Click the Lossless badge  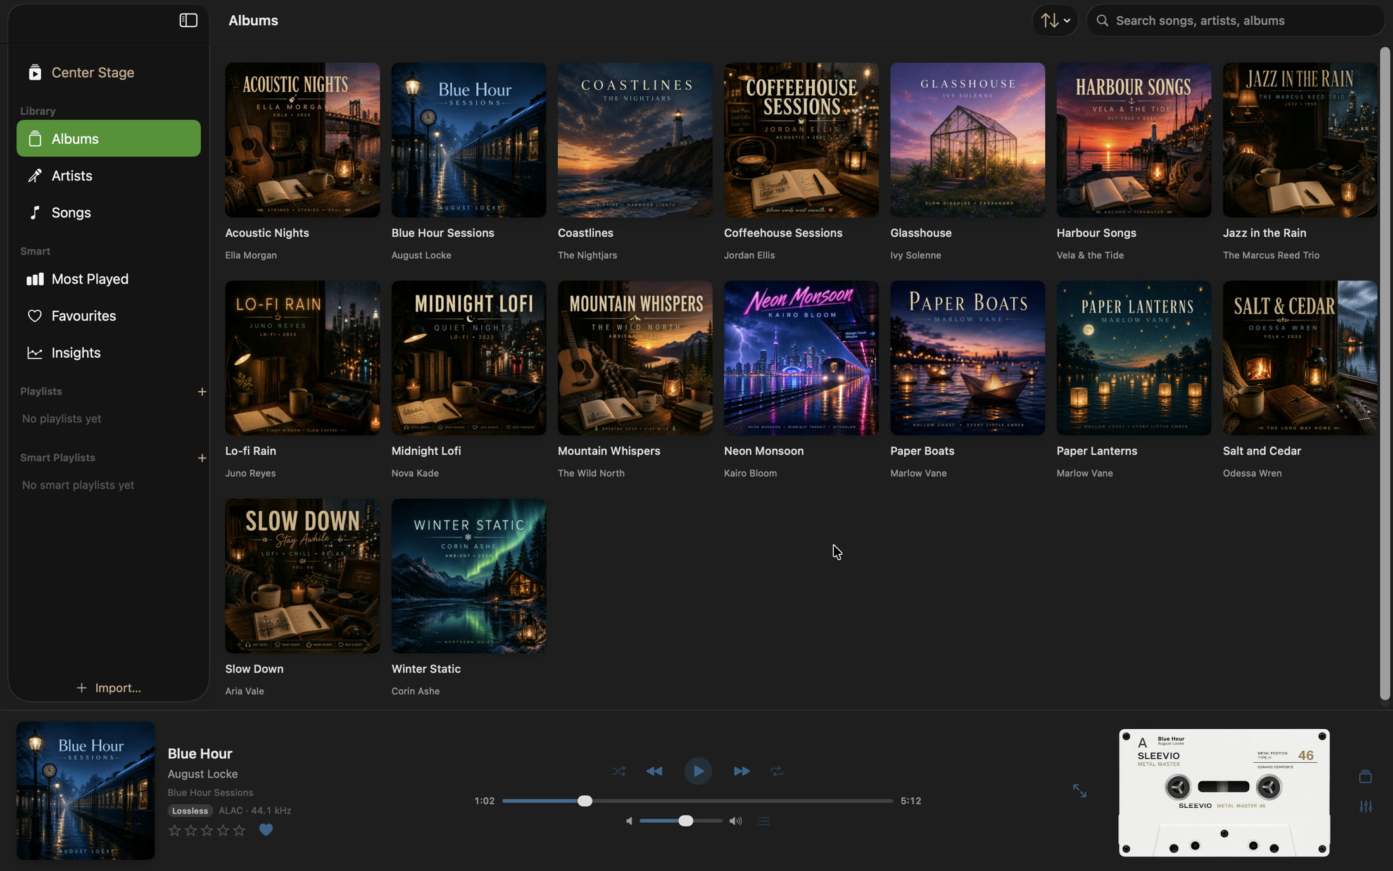click(x=190, y=811)
